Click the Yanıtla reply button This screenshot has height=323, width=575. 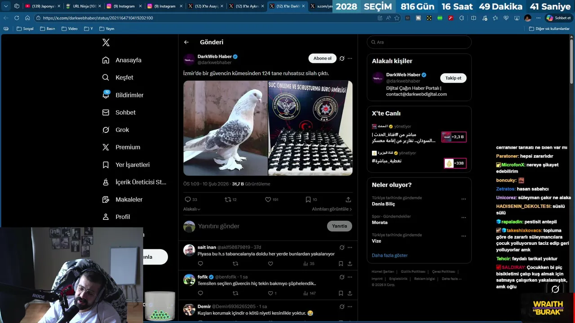pyautogui.click(x=340, y=226)
